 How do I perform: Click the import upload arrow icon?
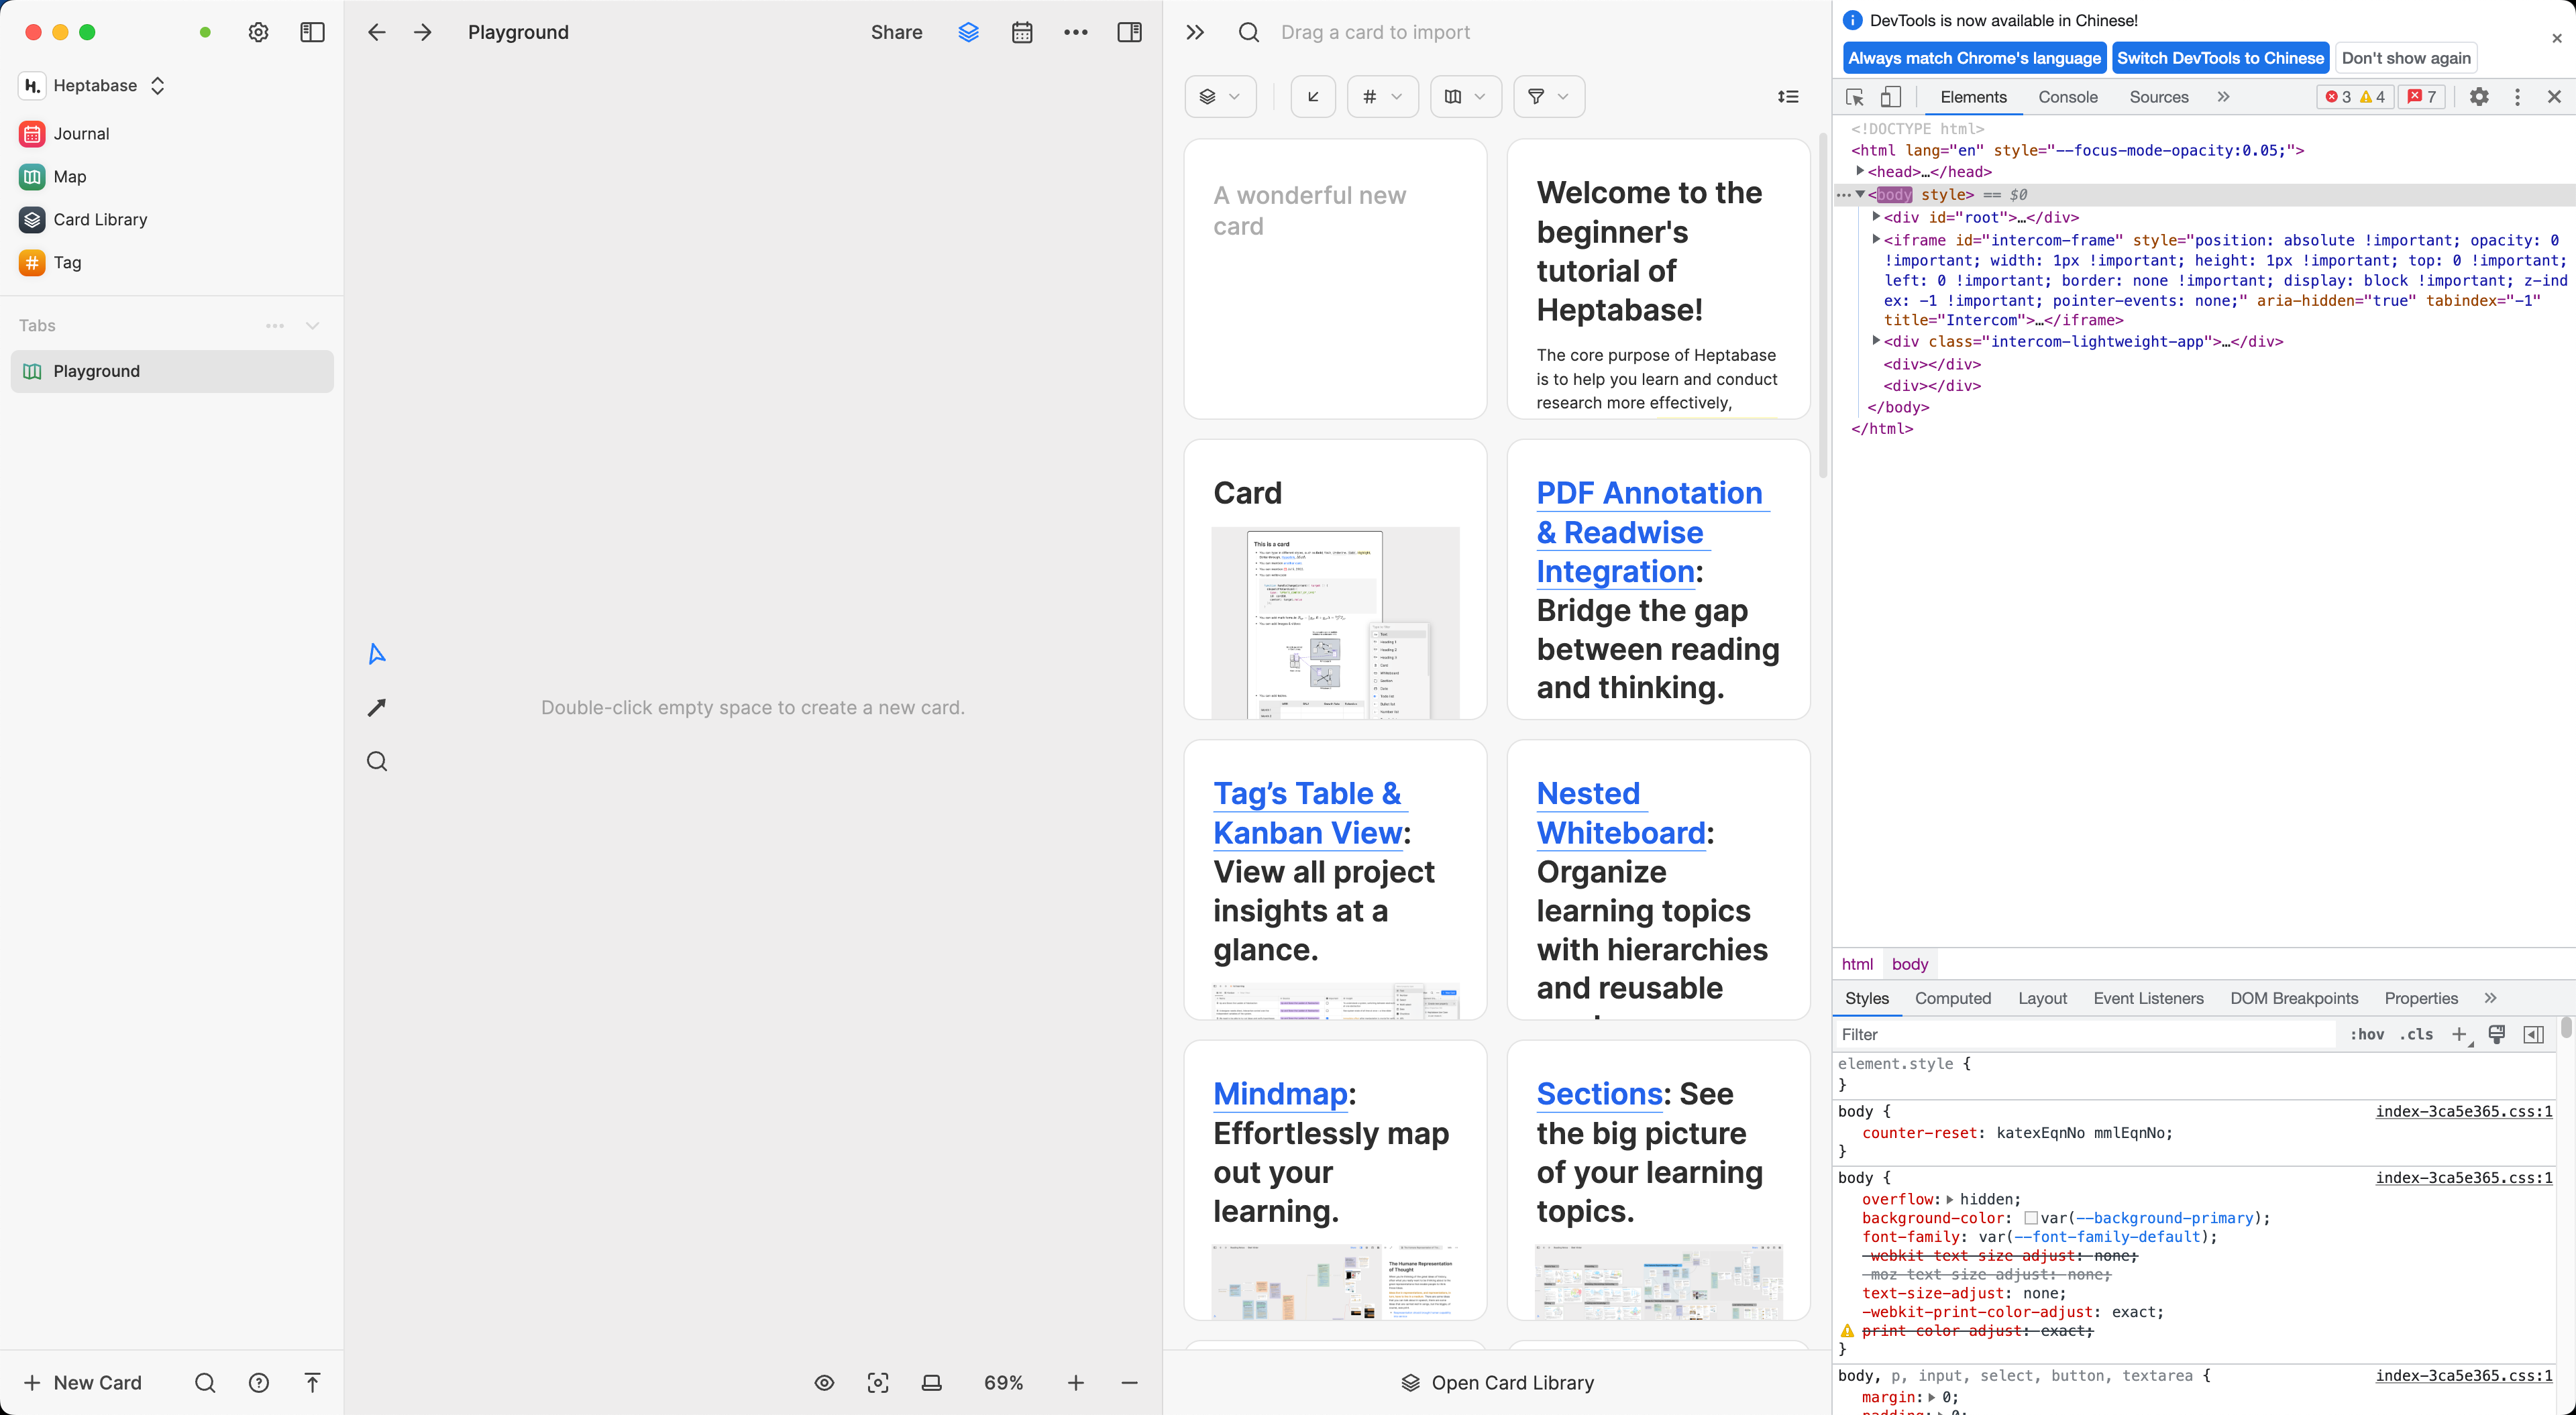pos(312,1383)
